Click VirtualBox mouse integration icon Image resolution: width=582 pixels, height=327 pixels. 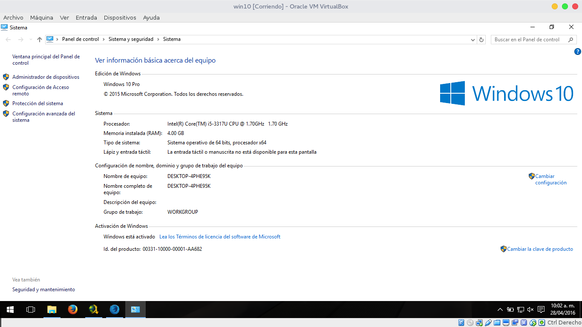[x=533, y=323]
